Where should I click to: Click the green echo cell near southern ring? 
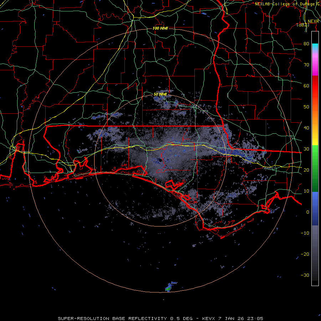tap(168, 288)
